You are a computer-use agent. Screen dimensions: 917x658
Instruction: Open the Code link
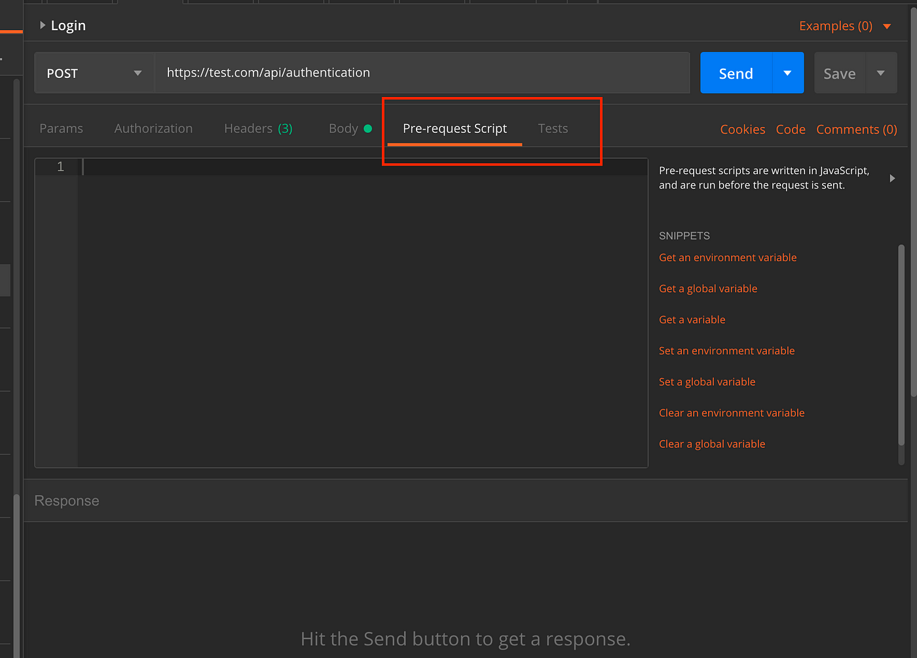pos(791,130)
